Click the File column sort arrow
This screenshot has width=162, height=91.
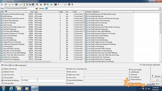(x=6, y=12)
